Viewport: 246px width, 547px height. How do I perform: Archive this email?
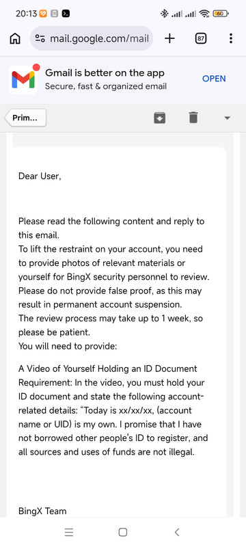point(160,118)
